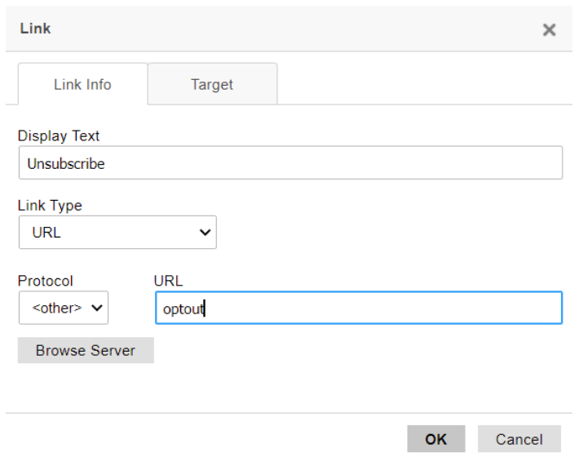Image resolution: width=583 pixels, height=466 pixels.
Task: Click the URL label above the field
Action: [x=168, y=281]
